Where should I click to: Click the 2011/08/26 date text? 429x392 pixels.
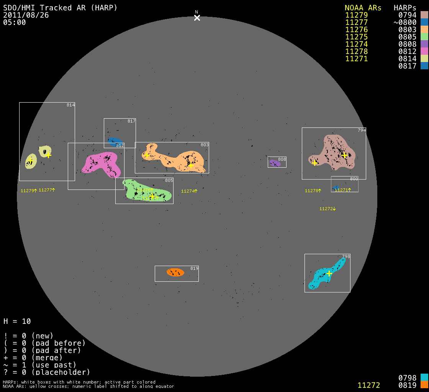pyautogui.click(x=26, y=15)
